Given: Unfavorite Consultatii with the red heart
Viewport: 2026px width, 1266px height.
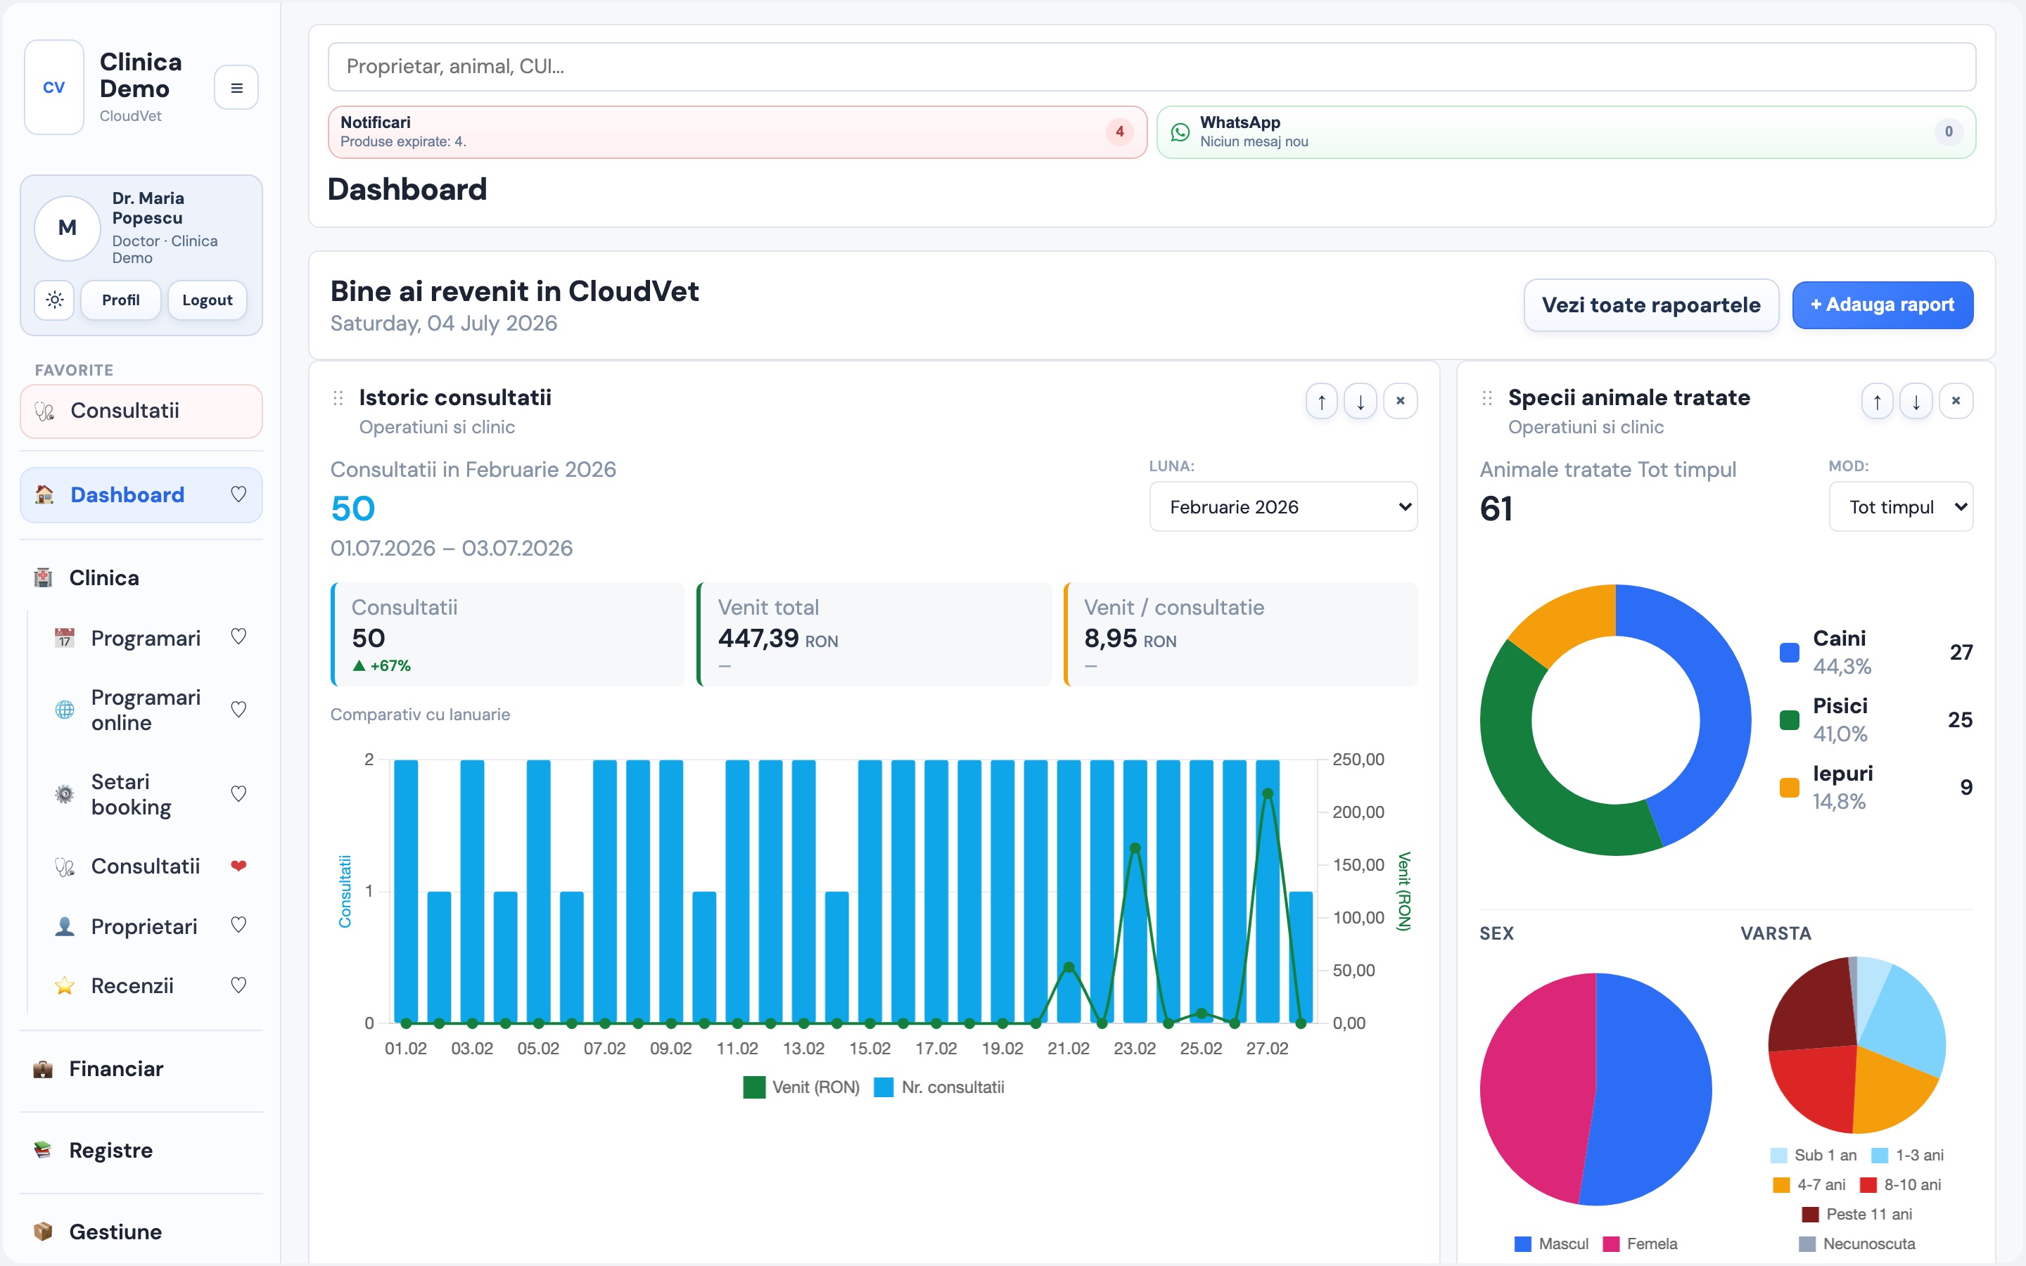Looking at the screenshot, I should 238,866.
